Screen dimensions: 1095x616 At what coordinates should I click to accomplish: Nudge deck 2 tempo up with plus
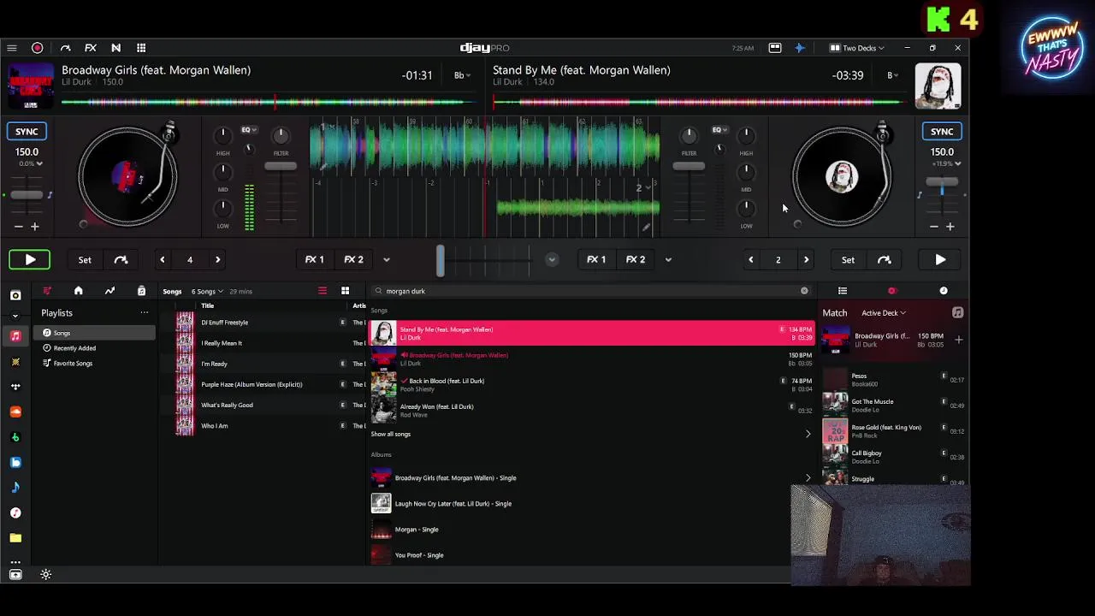950,227
